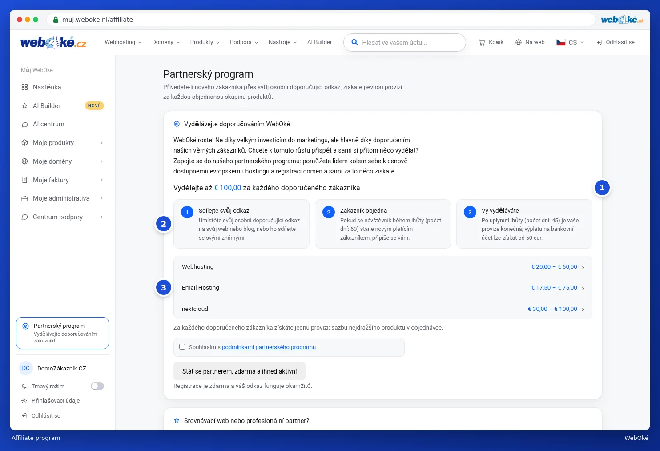Open the Webhosting dropdown menu
This screenshot has height=451, width=660.
click(x=123, y=42)
